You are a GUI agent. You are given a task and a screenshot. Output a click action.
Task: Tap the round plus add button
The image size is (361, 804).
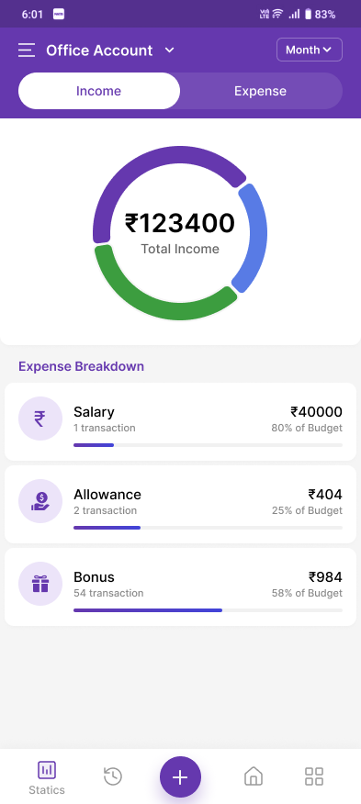[x=180, y=777]
